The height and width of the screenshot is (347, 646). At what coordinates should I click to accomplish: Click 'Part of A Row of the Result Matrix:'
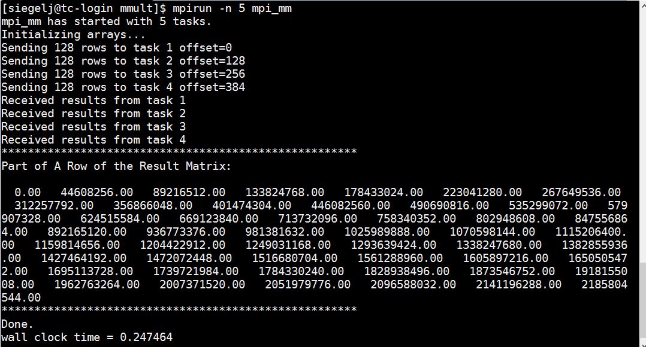[116, 166]
